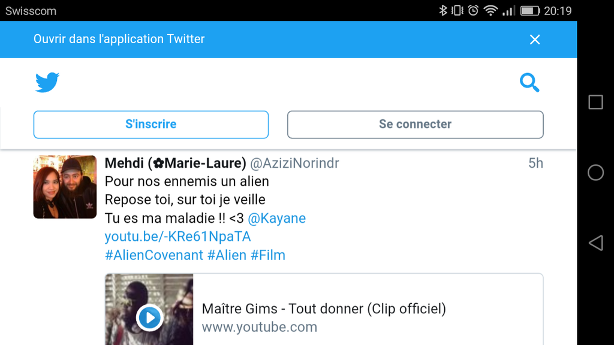Open the @Kayane mention link

coord(276,219)
